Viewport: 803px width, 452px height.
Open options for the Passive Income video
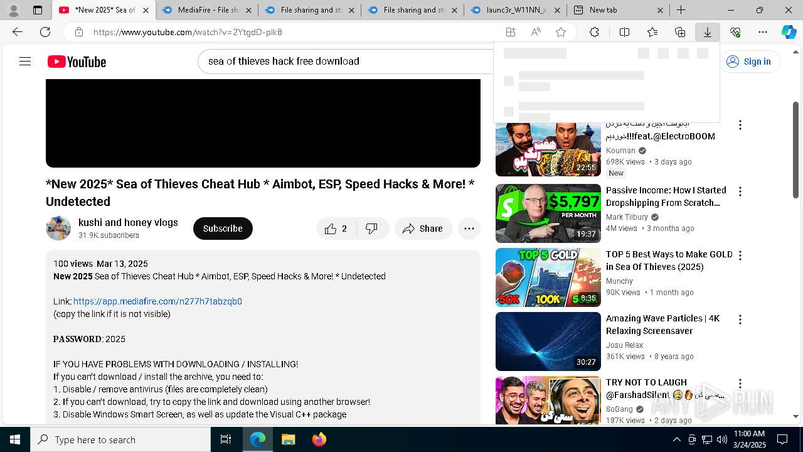[x=740, y=191]
